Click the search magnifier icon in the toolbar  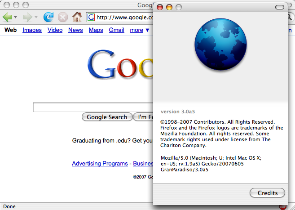290,18
